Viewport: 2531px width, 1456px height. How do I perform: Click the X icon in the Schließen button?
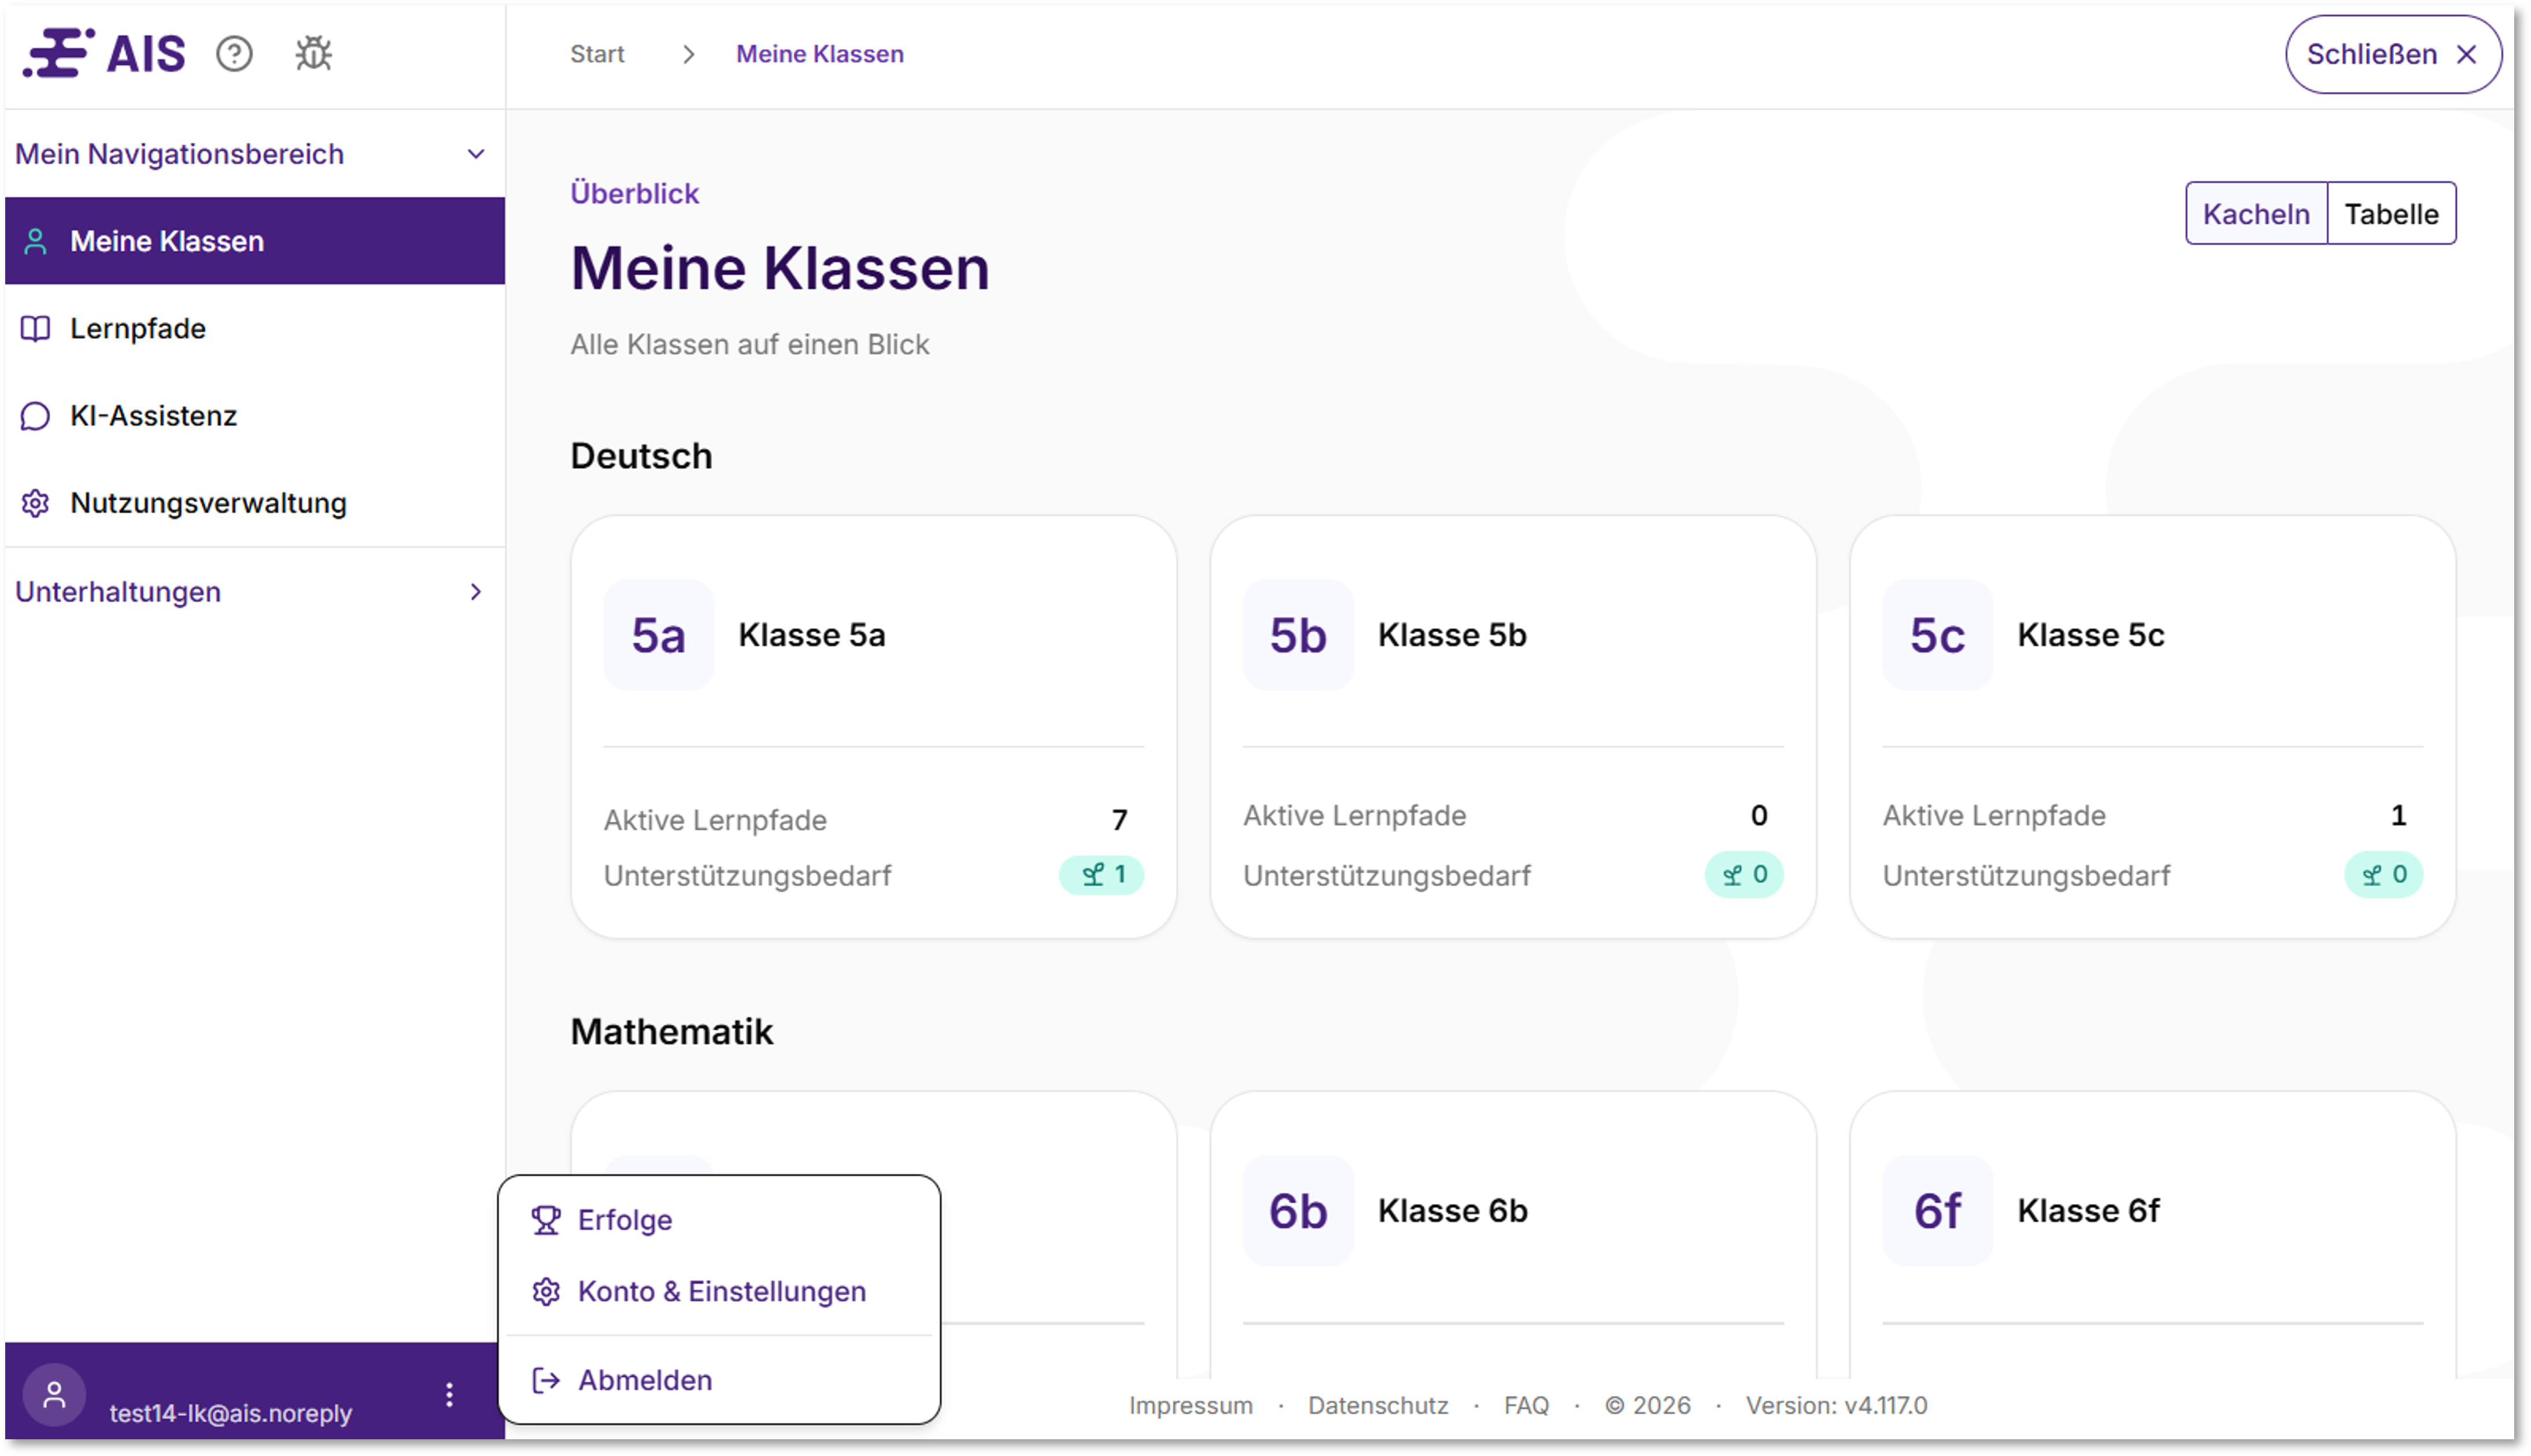tap(2466, 54)
